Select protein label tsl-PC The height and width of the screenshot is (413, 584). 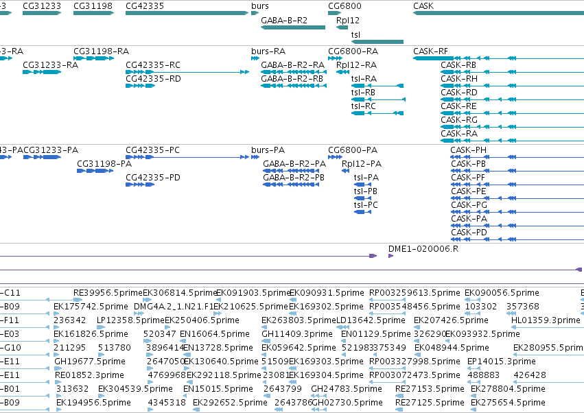coord(366,205)
